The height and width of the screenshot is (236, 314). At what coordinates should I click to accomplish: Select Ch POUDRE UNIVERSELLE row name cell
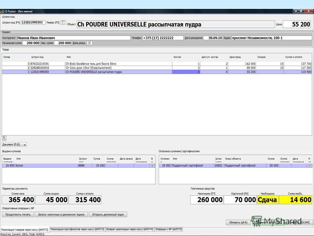point(118,72)
